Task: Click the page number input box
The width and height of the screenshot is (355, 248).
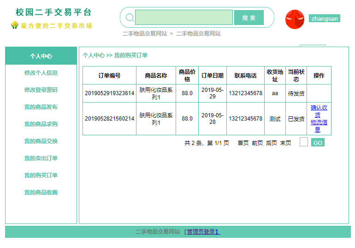Action: 304,142
